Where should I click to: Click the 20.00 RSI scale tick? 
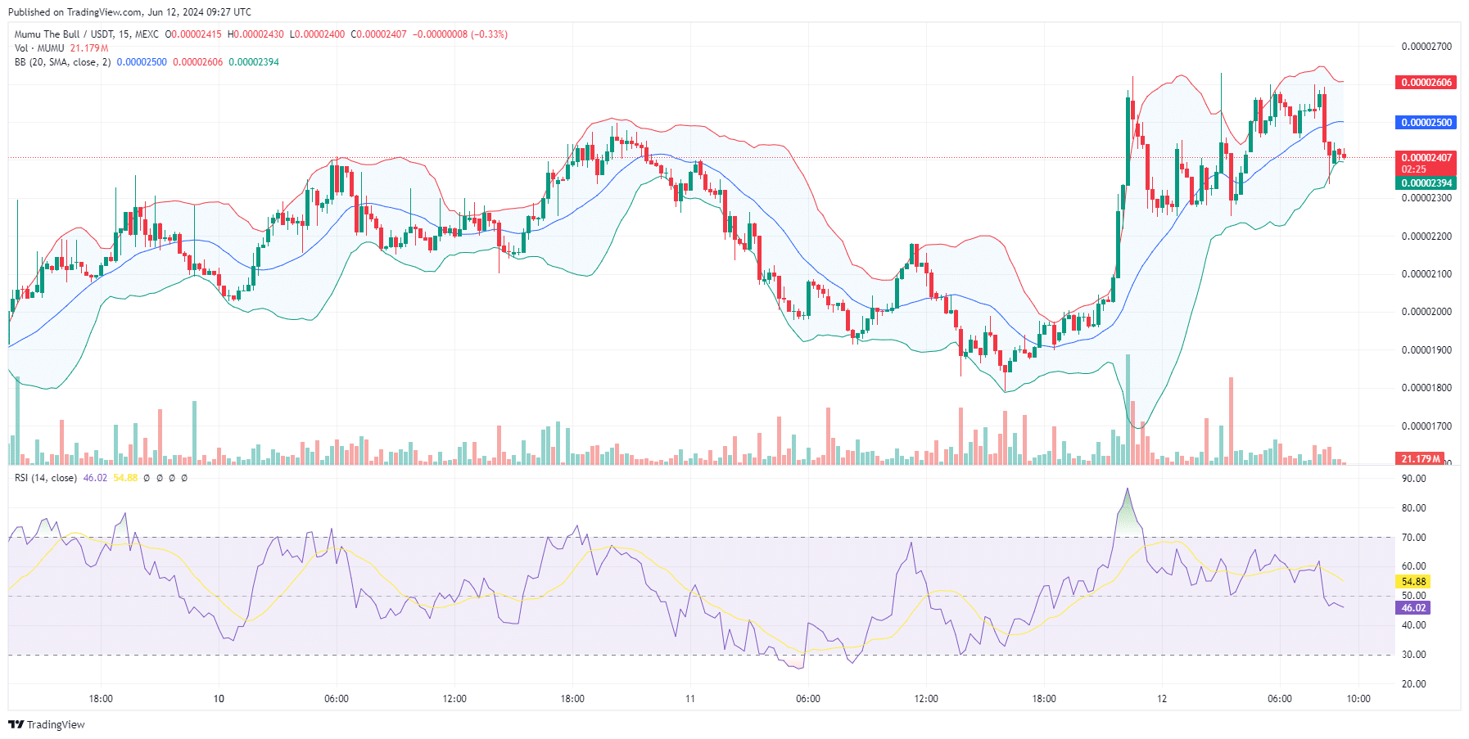pyautogui.click(x=1414, y=684)
